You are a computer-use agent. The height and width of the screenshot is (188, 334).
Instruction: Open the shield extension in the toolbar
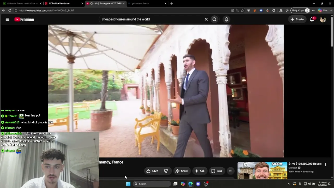pos(249,10)
